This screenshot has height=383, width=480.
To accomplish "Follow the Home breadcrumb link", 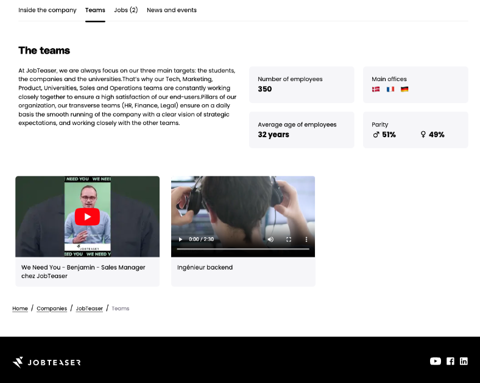I will click(x=20, y=309).
